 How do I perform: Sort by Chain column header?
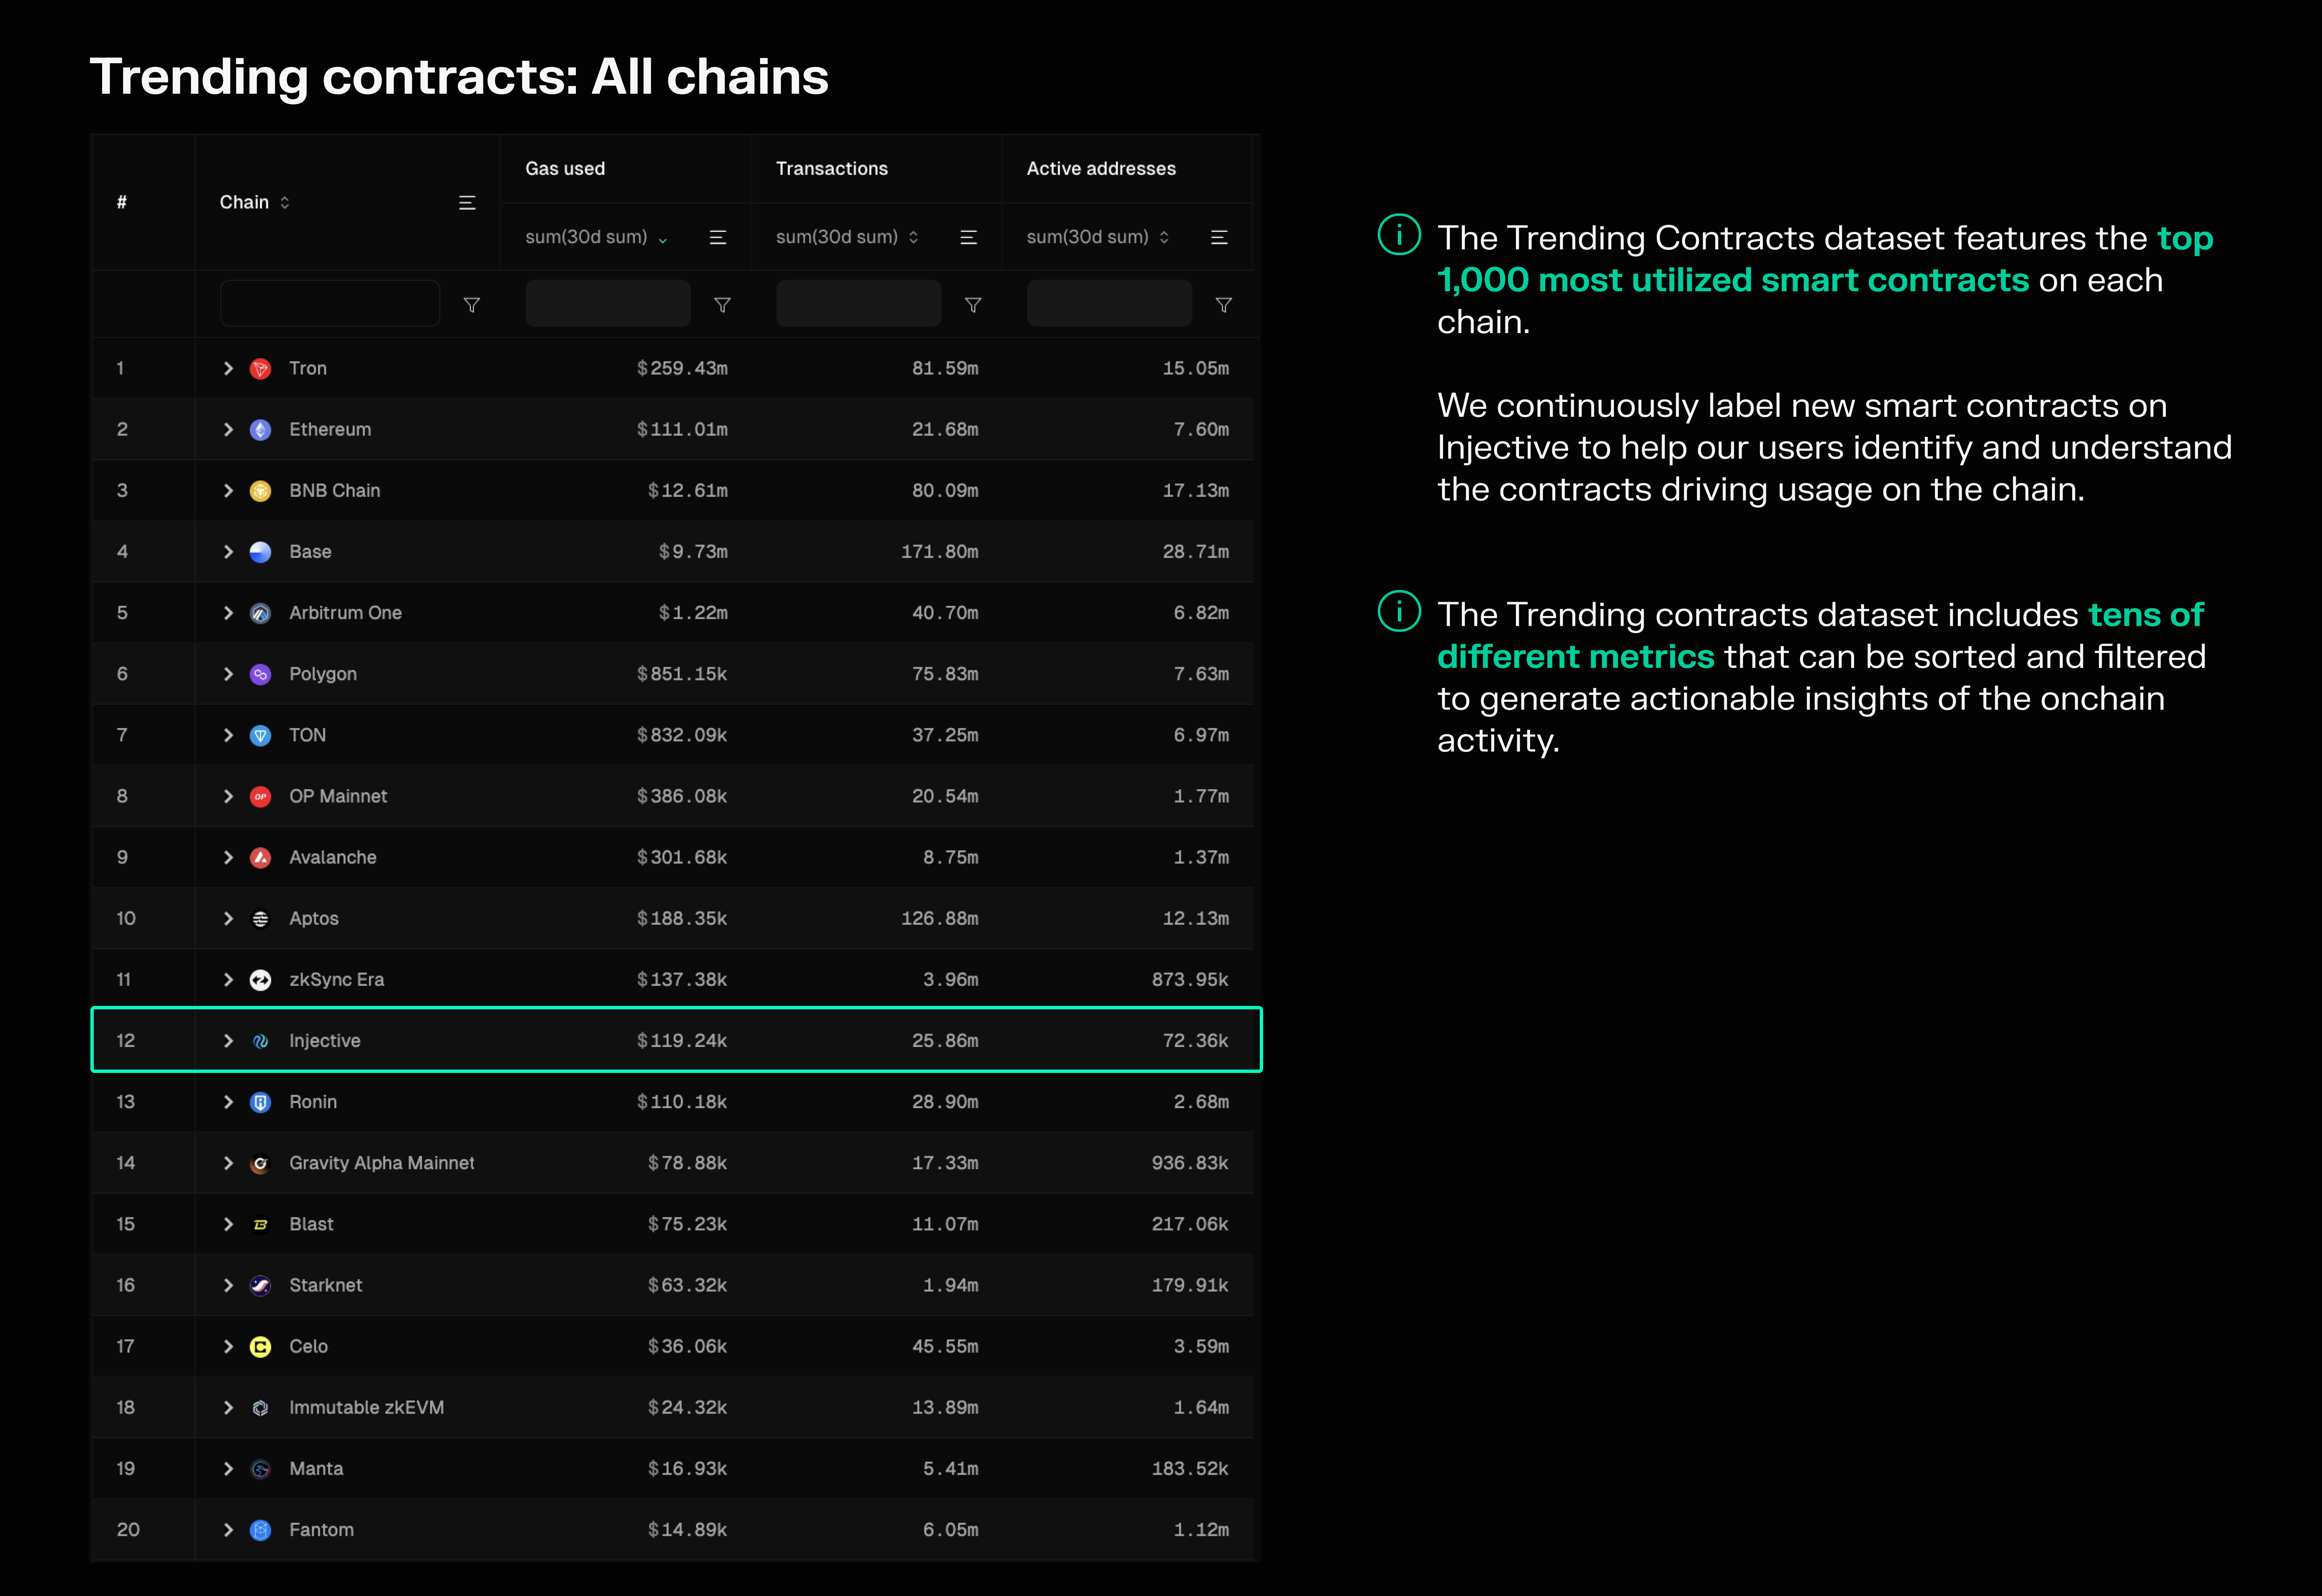point(254,203)
